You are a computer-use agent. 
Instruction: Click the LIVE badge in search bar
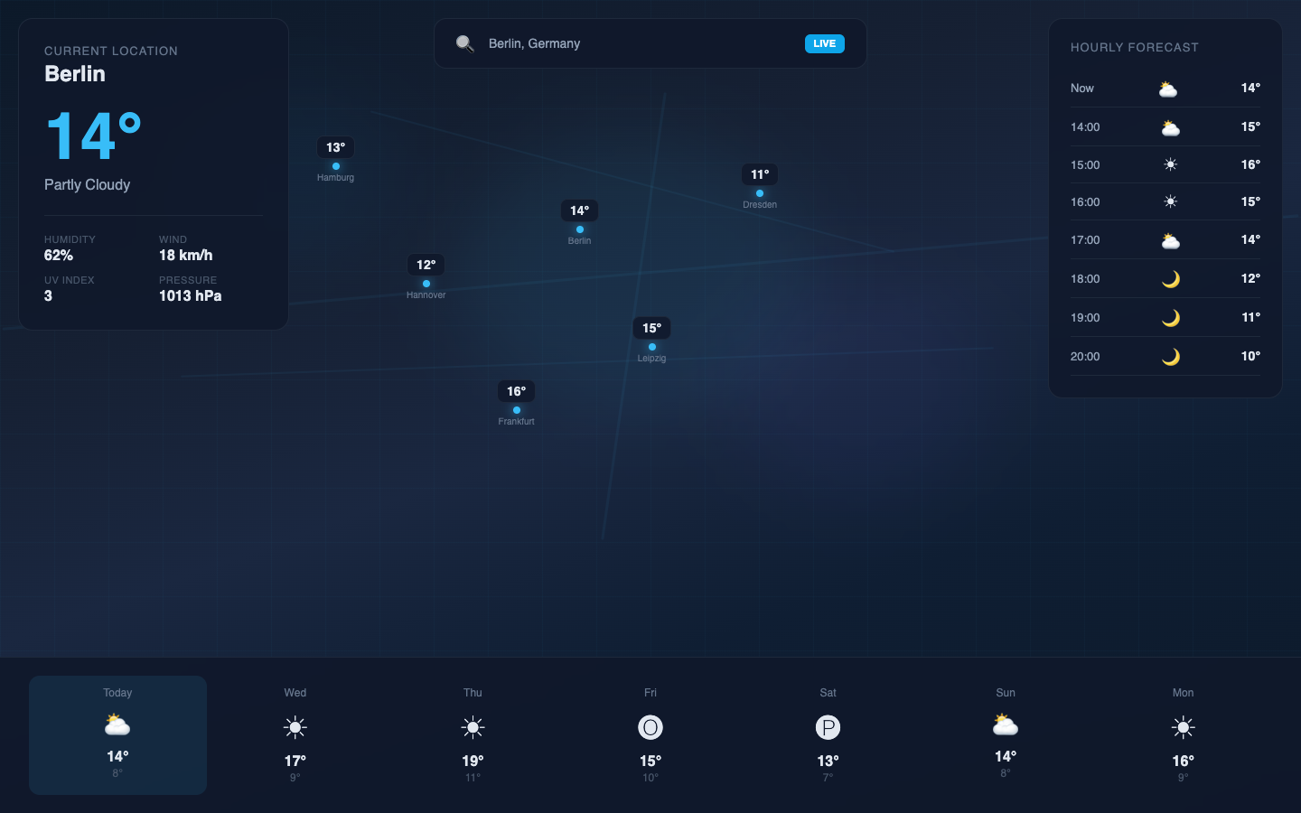(x=824, y=43)
